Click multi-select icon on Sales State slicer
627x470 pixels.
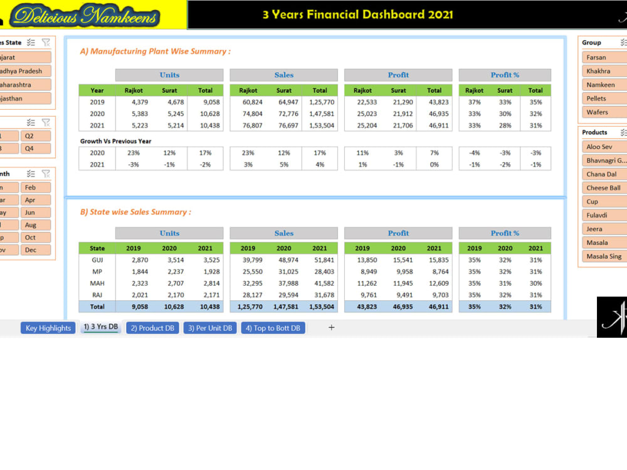30,42
